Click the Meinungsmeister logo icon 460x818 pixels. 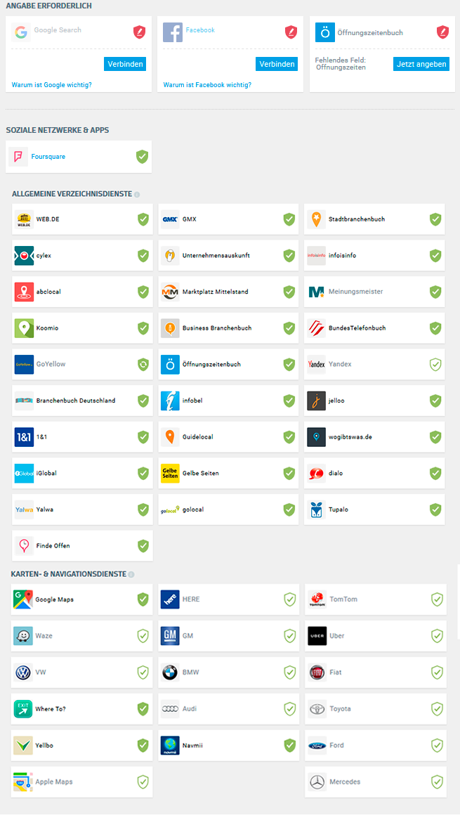tap(316, 292)
